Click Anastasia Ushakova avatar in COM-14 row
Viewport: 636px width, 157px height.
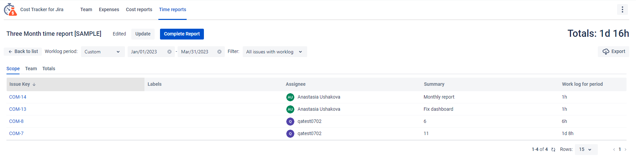290,97
